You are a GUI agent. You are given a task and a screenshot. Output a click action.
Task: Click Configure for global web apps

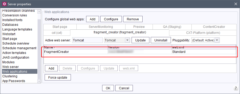111,19
